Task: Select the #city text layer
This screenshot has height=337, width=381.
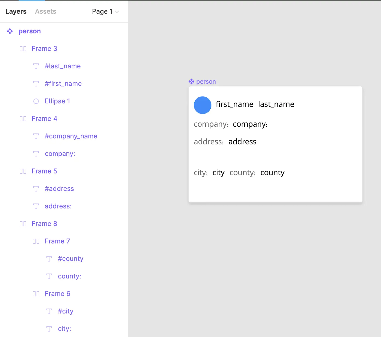Action: [66, 311]
